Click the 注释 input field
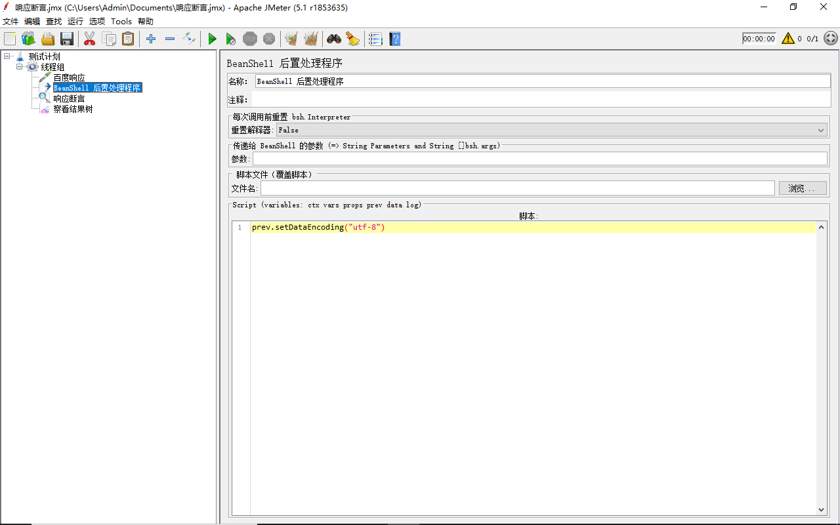840x525 pixels. pyautogui.click(x=540, y=100)
